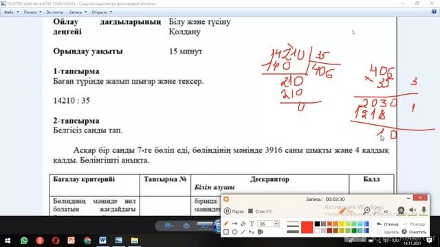Select the straight line tool
This screenshot has height=247, width=440.
click(x=243, y=232)
